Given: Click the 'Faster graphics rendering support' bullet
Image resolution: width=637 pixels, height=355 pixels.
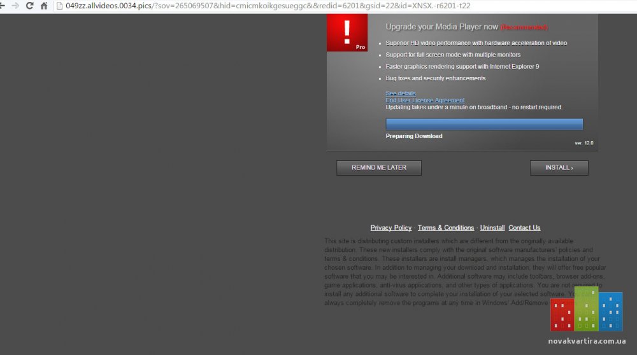Looking at the screenshot, I should point(462,66).
